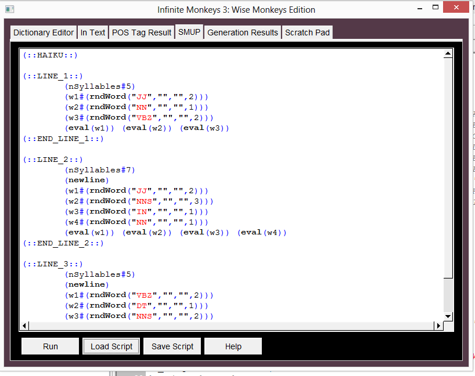Screen dimensions: 475x376
Task: Open the Scratch Pad tab
Action: coord(307,32)
